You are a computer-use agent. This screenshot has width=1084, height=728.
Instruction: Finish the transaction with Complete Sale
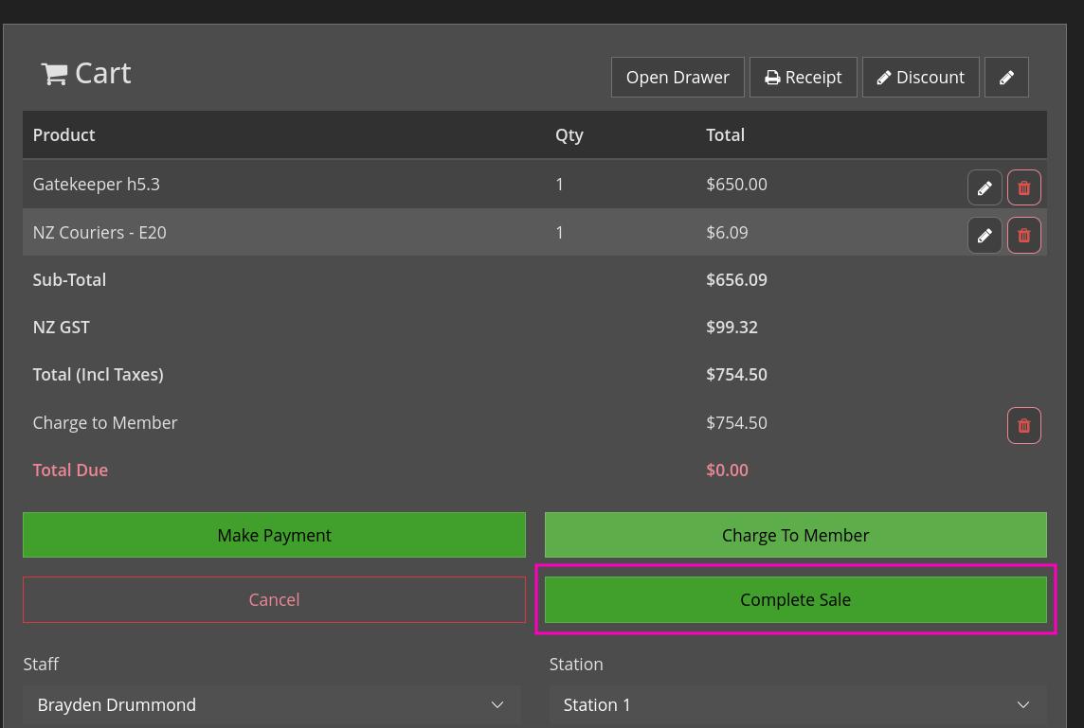(795, 599)
